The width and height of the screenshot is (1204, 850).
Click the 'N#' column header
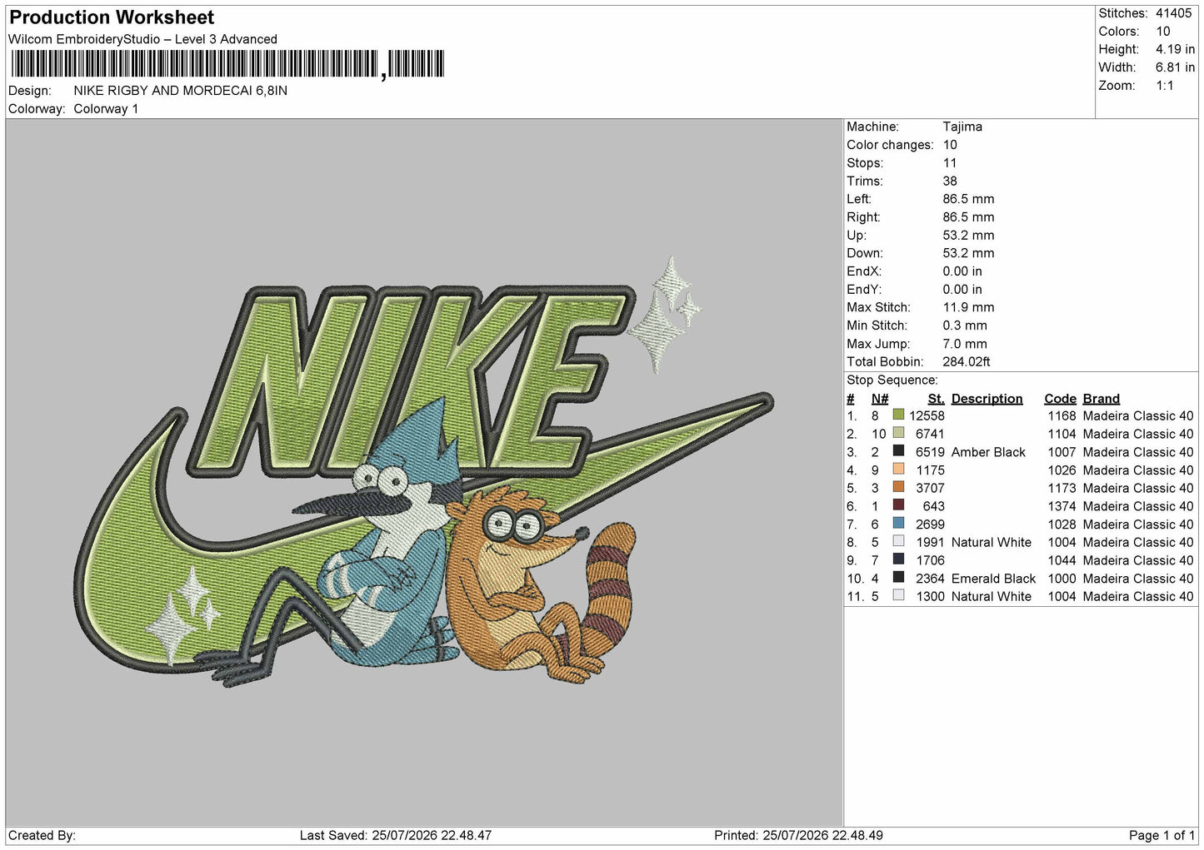coord(880,399)
